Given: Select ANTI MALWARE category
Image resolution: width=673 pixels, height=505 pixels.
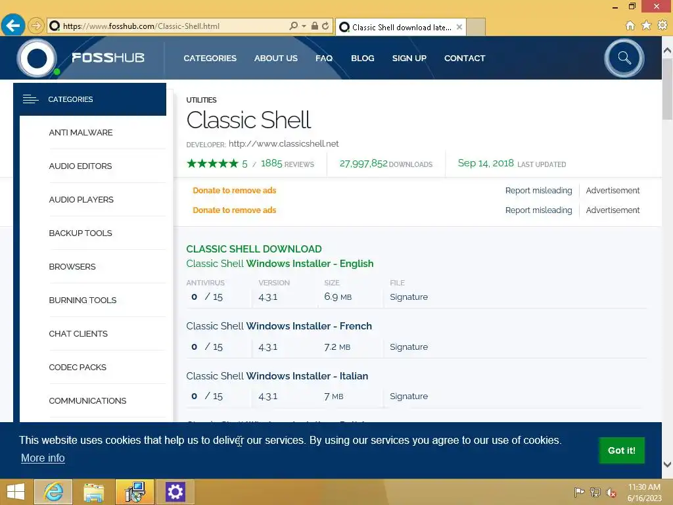Looking at the screenshot, I should (81, 132).
